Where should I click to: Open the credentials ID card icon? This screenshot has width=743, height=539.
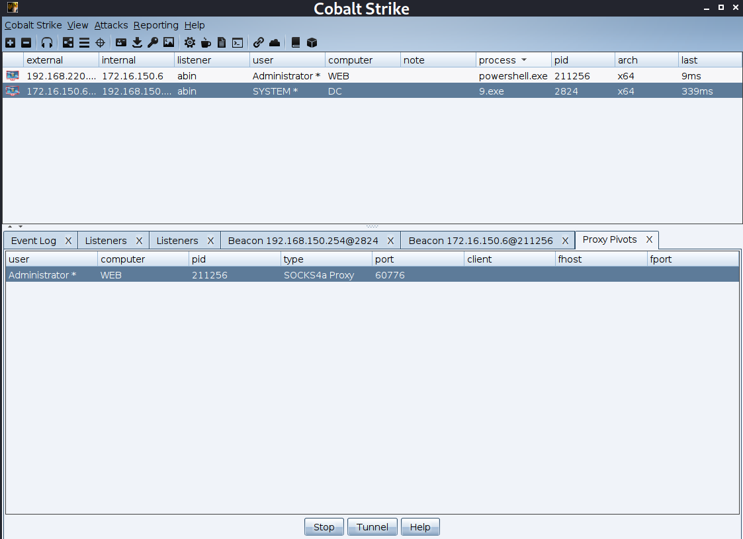click(x=121, y=42)
